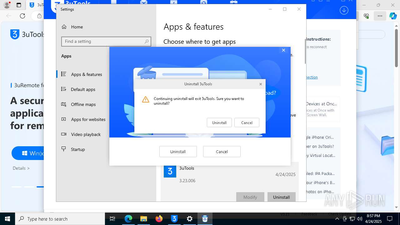The height and width of the screenshot is (225, 400).
Task: Click the site lock icon in address bar
Action: [x=39, y=16]
